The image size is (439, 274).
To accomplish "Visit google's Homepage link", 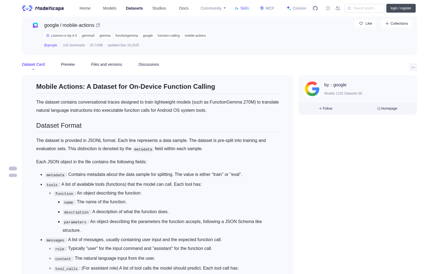I will tap(387, 109).
